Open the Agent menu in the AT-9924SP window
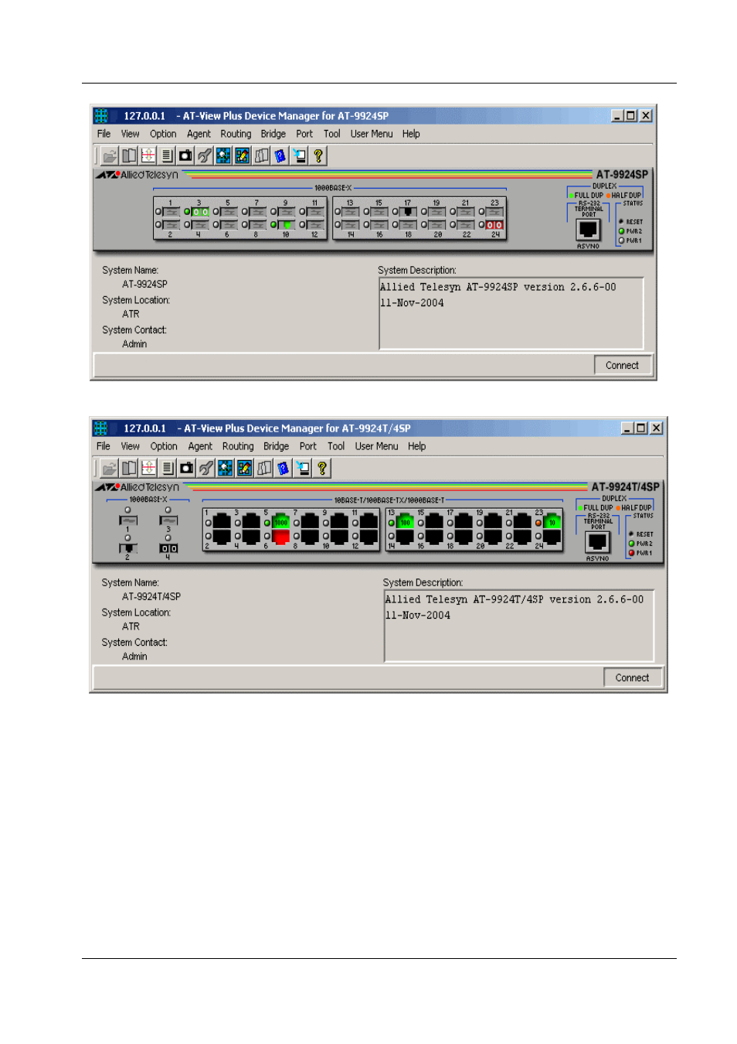Viewport: 737px width, 1044px height. pyautogui.click(x=199, y=134)
